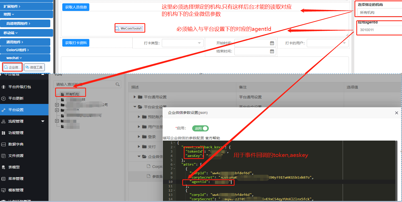Image resolution: width=402 pixels, height=202 pixels.
Task: Click the WeComTools1 component on canvas
Action: point(130,28)
